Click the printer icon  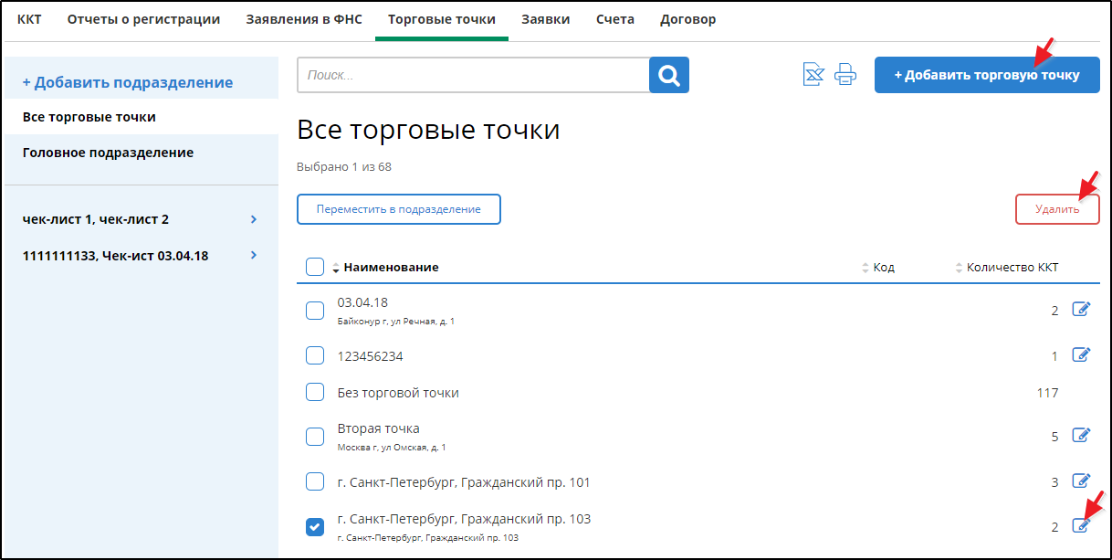[845, 75]
